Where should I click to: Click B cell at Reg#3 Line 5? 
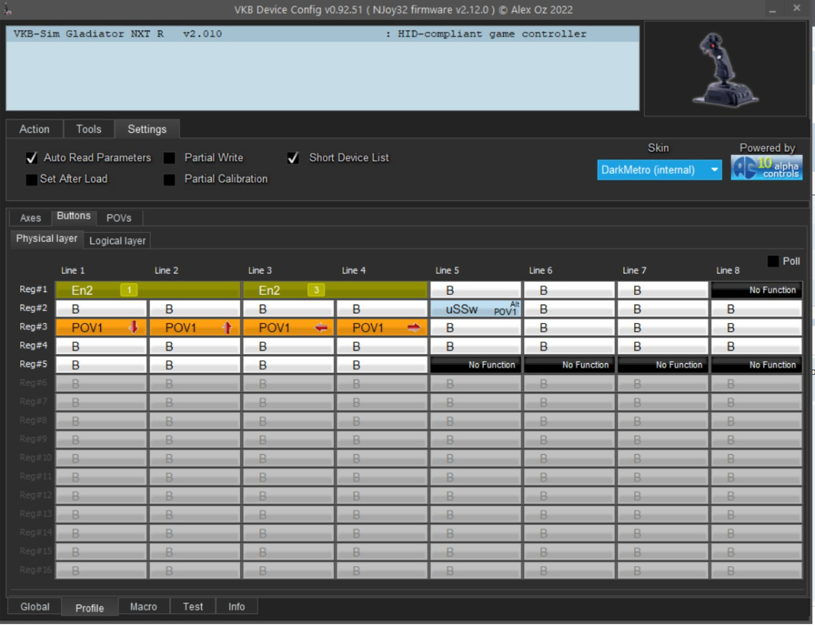click(x=475, y=328)
